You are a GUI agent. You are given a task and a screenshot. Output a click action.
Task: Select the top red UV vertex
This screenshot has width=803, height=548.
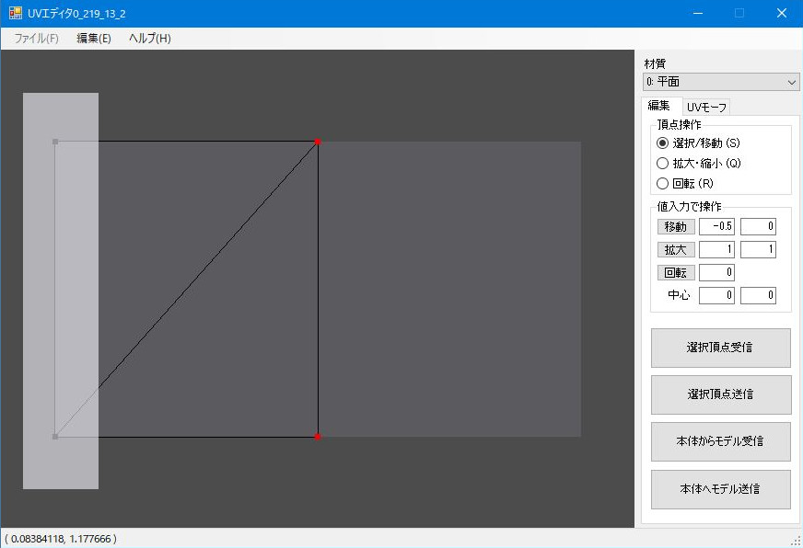tap(318, 142)
